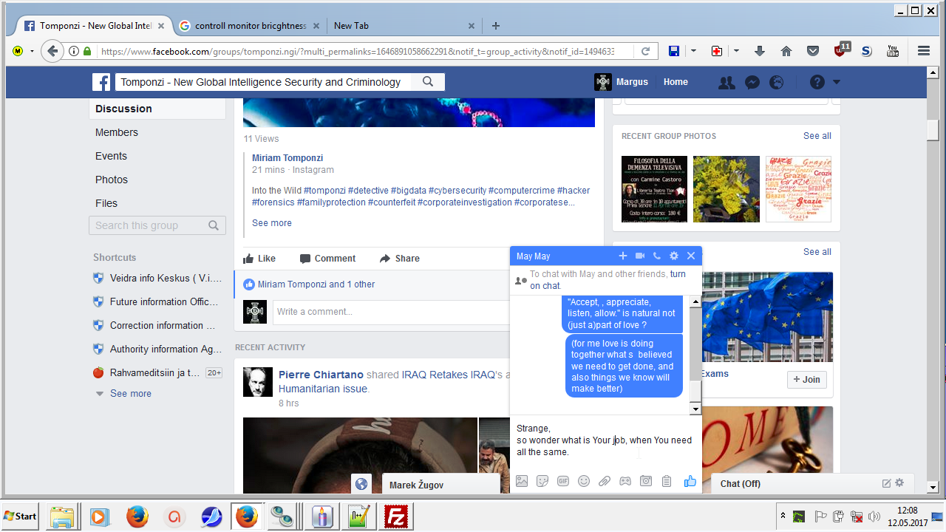This screenshot has height=532, width=946.
Task: Like Miriam Tomponzi's post
Action: pyautogui.click(x=259, y=259)
